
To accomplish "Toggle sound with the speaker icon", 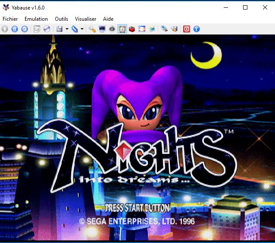I will coord(112,29).
